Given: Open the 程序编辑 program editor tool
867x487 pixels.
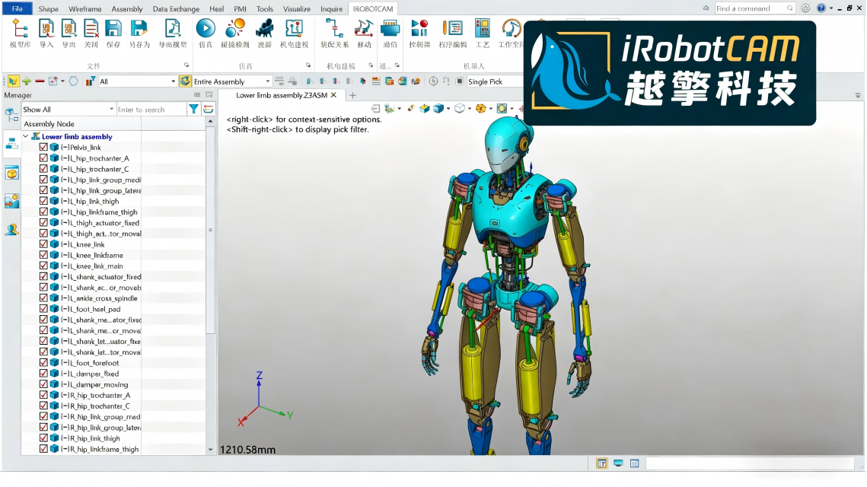Looking at the screenshot, I should click(x=453, y=33).
